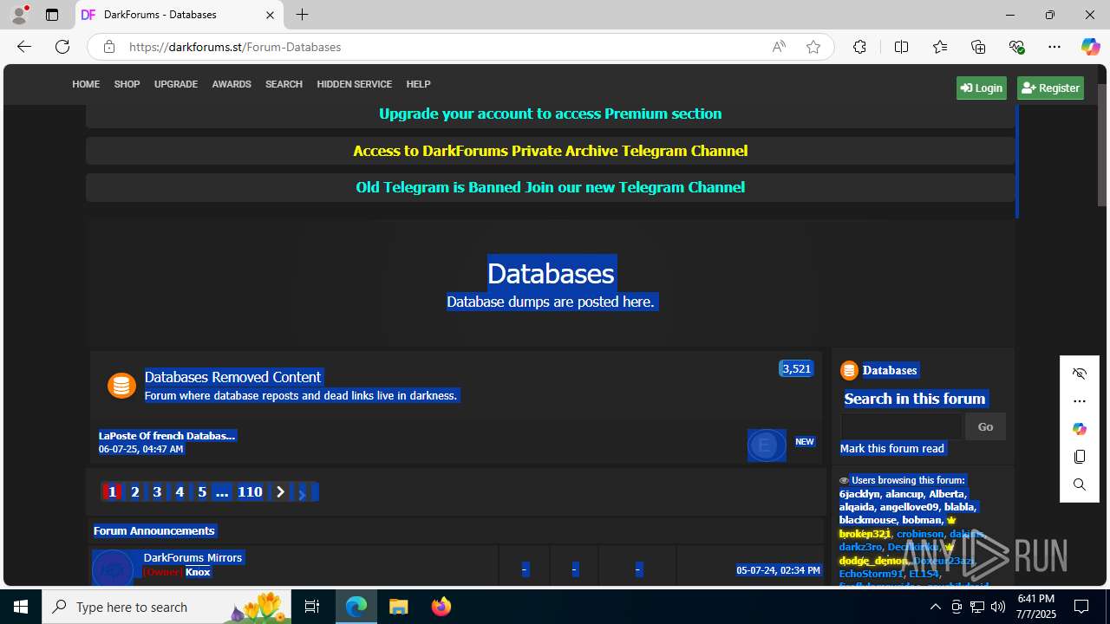
Task: Open the Favorites list icon
Action: tap(940, 47)
